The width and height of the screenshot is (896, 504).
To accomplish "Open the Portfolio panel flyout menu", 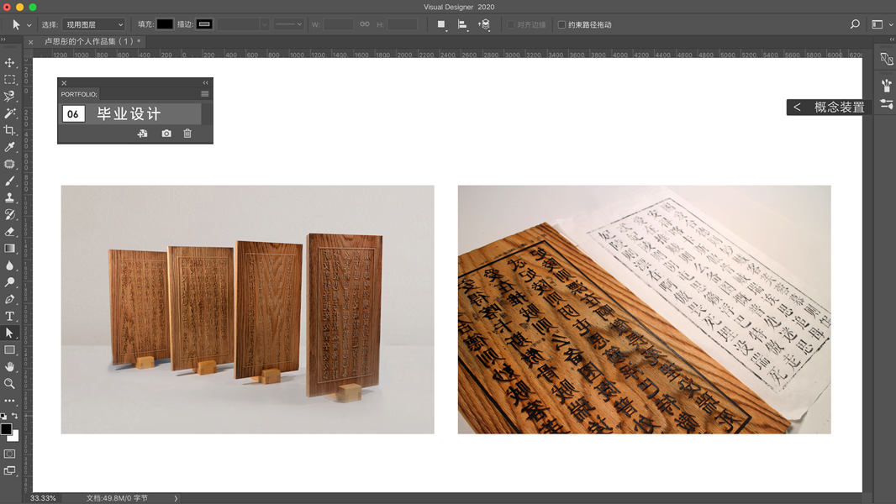I will 204,93.
